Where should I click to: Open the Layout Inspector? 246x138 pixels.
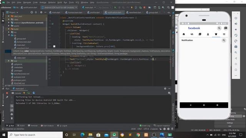[162, 126]
